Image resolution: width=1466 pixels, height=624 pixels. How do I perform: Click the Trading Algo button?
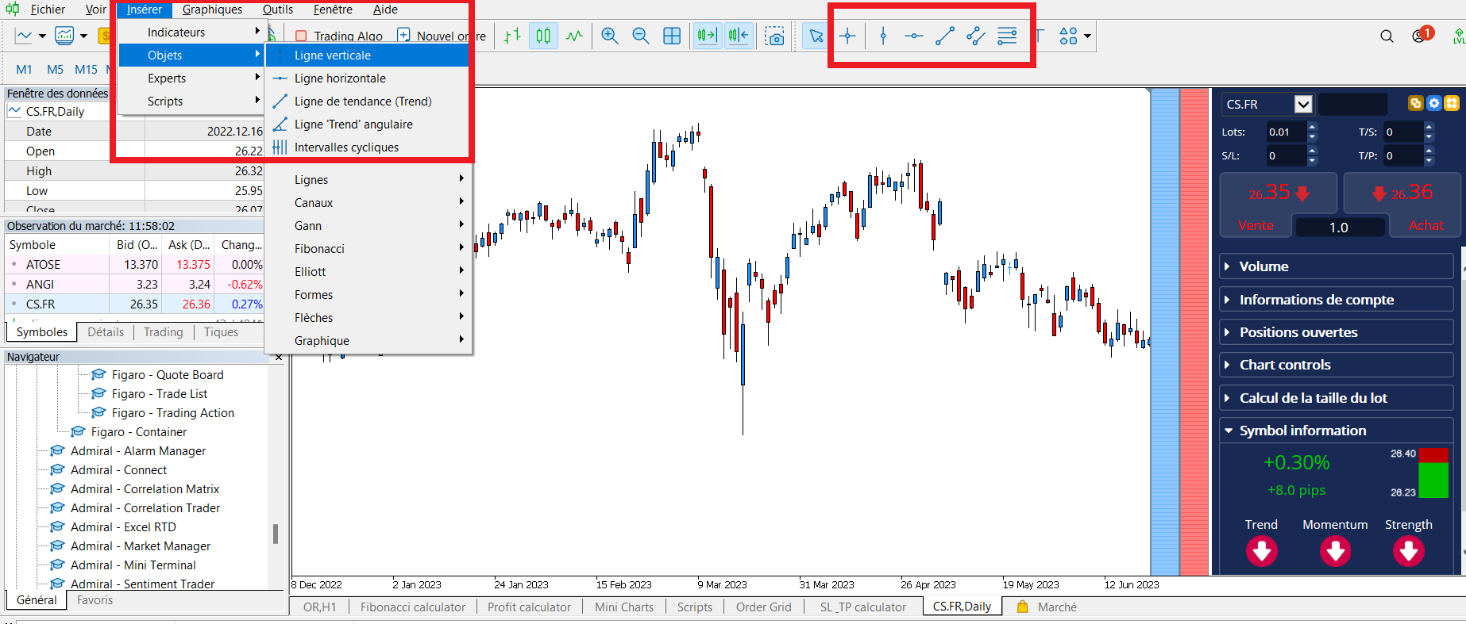338,36
